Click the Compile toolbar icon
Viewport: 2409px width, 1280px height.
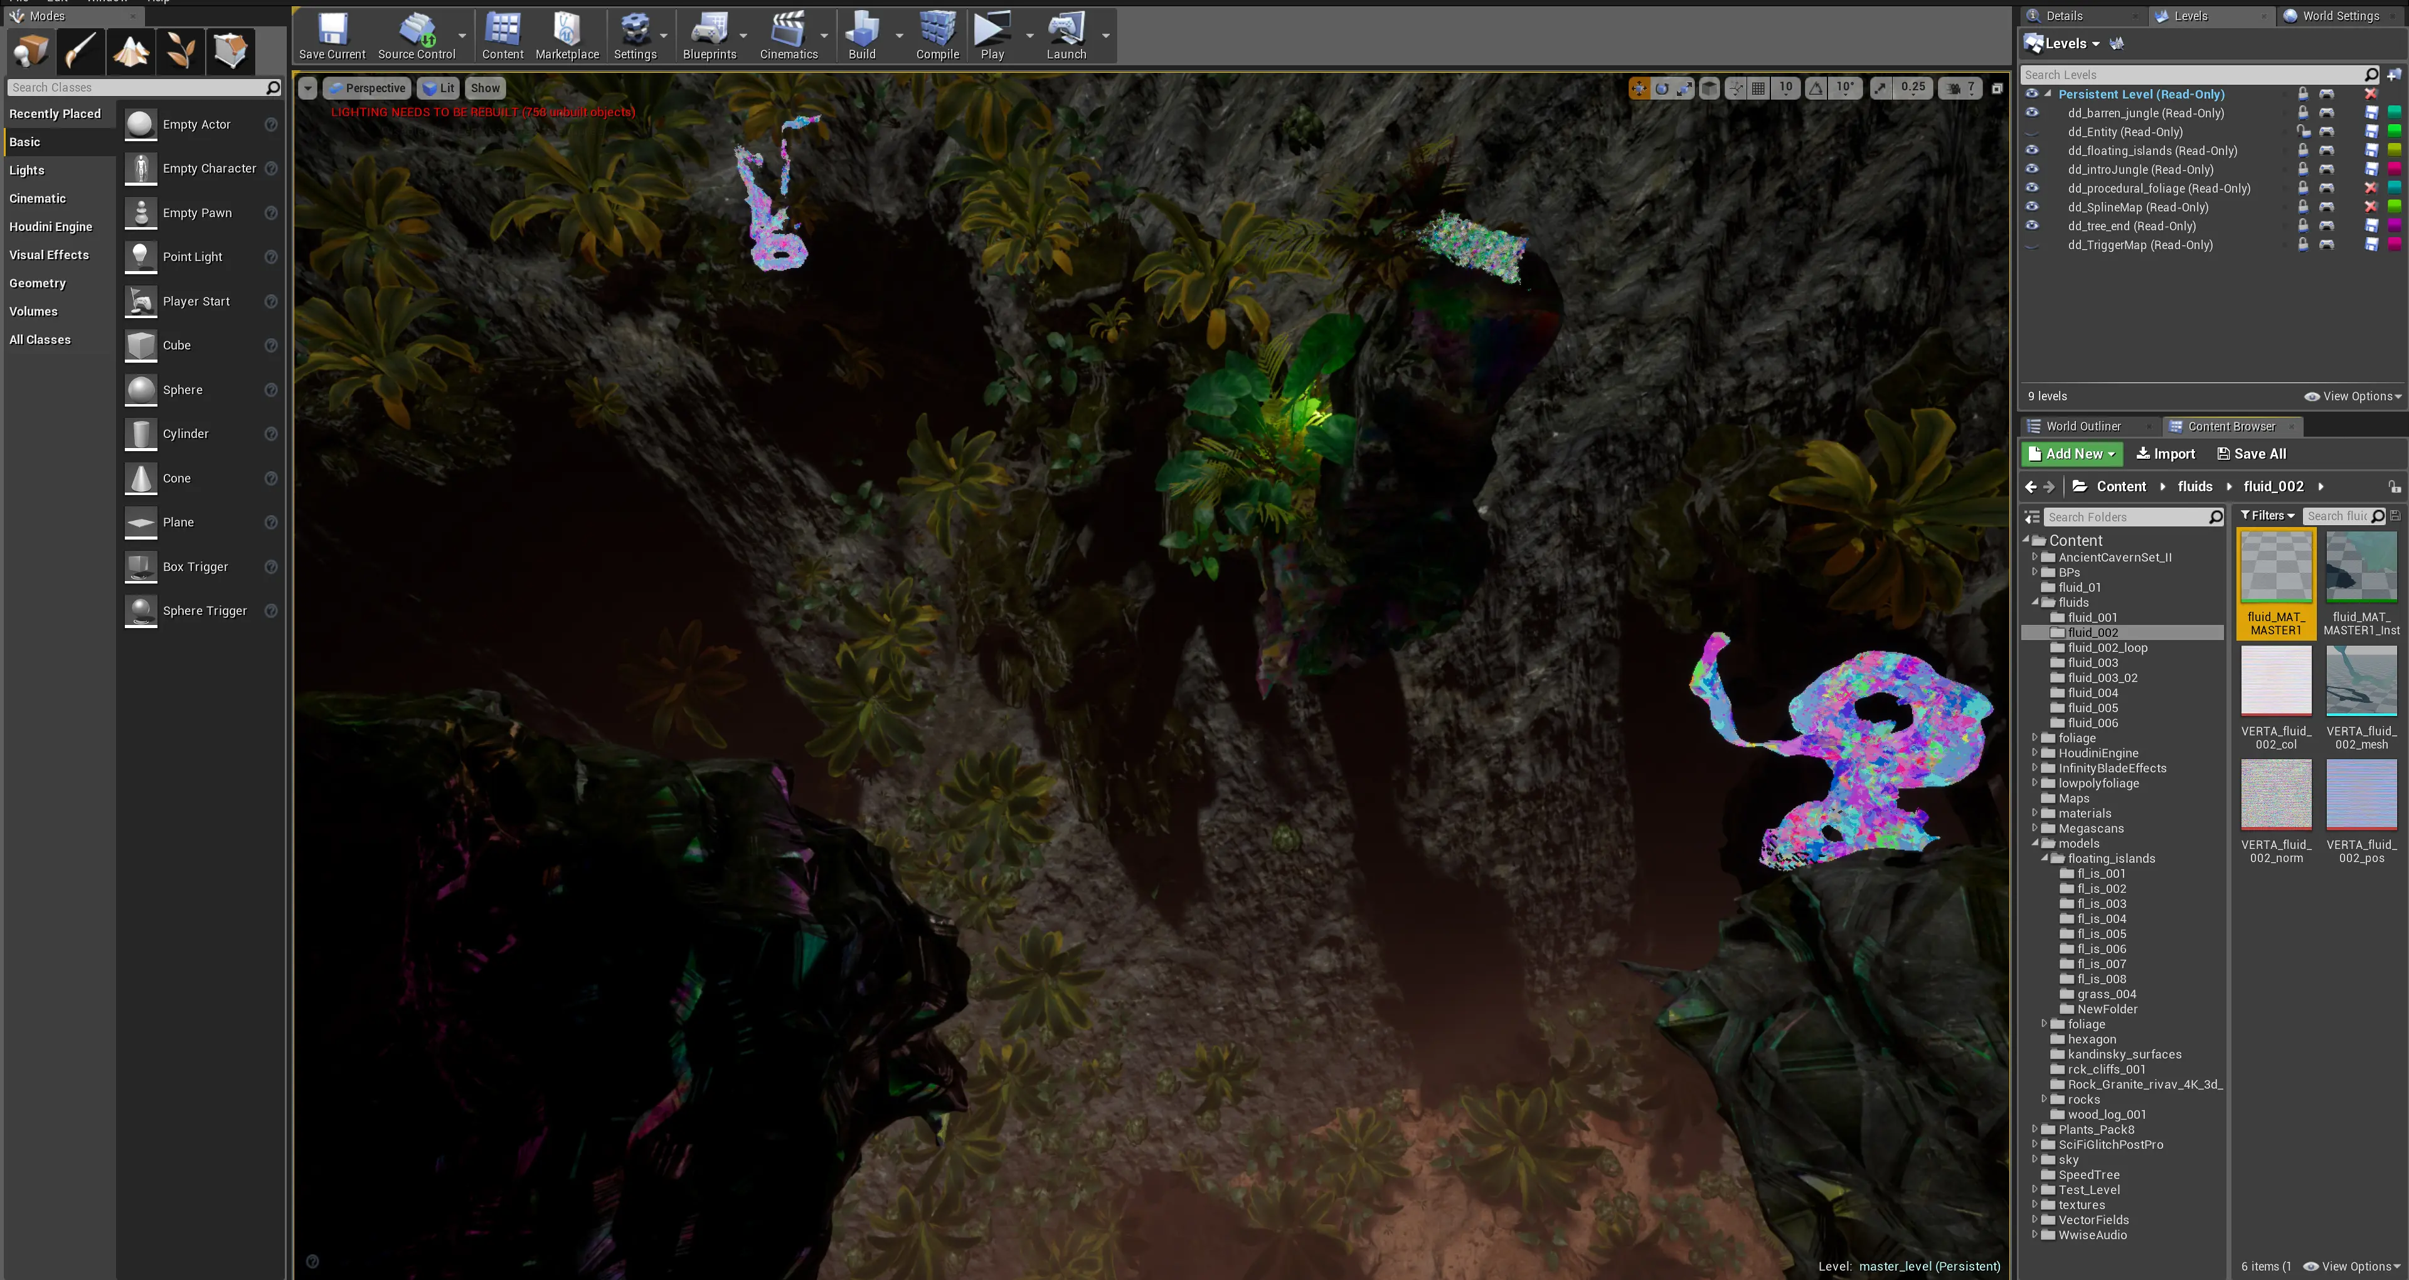[937, 36]
